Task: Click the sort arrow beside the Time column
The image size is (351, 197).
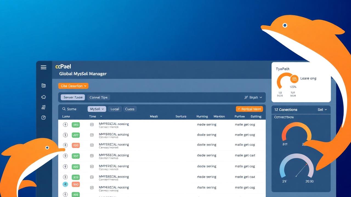Action: [101, 117]
